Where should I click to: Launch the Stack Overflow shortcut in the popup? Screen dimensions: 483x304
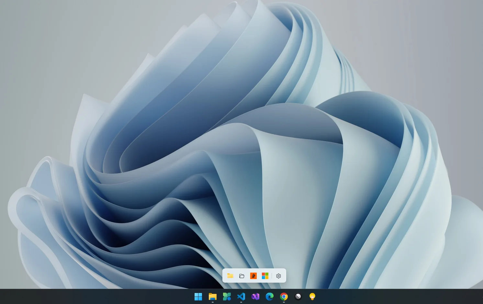click(x=253, y=276)
